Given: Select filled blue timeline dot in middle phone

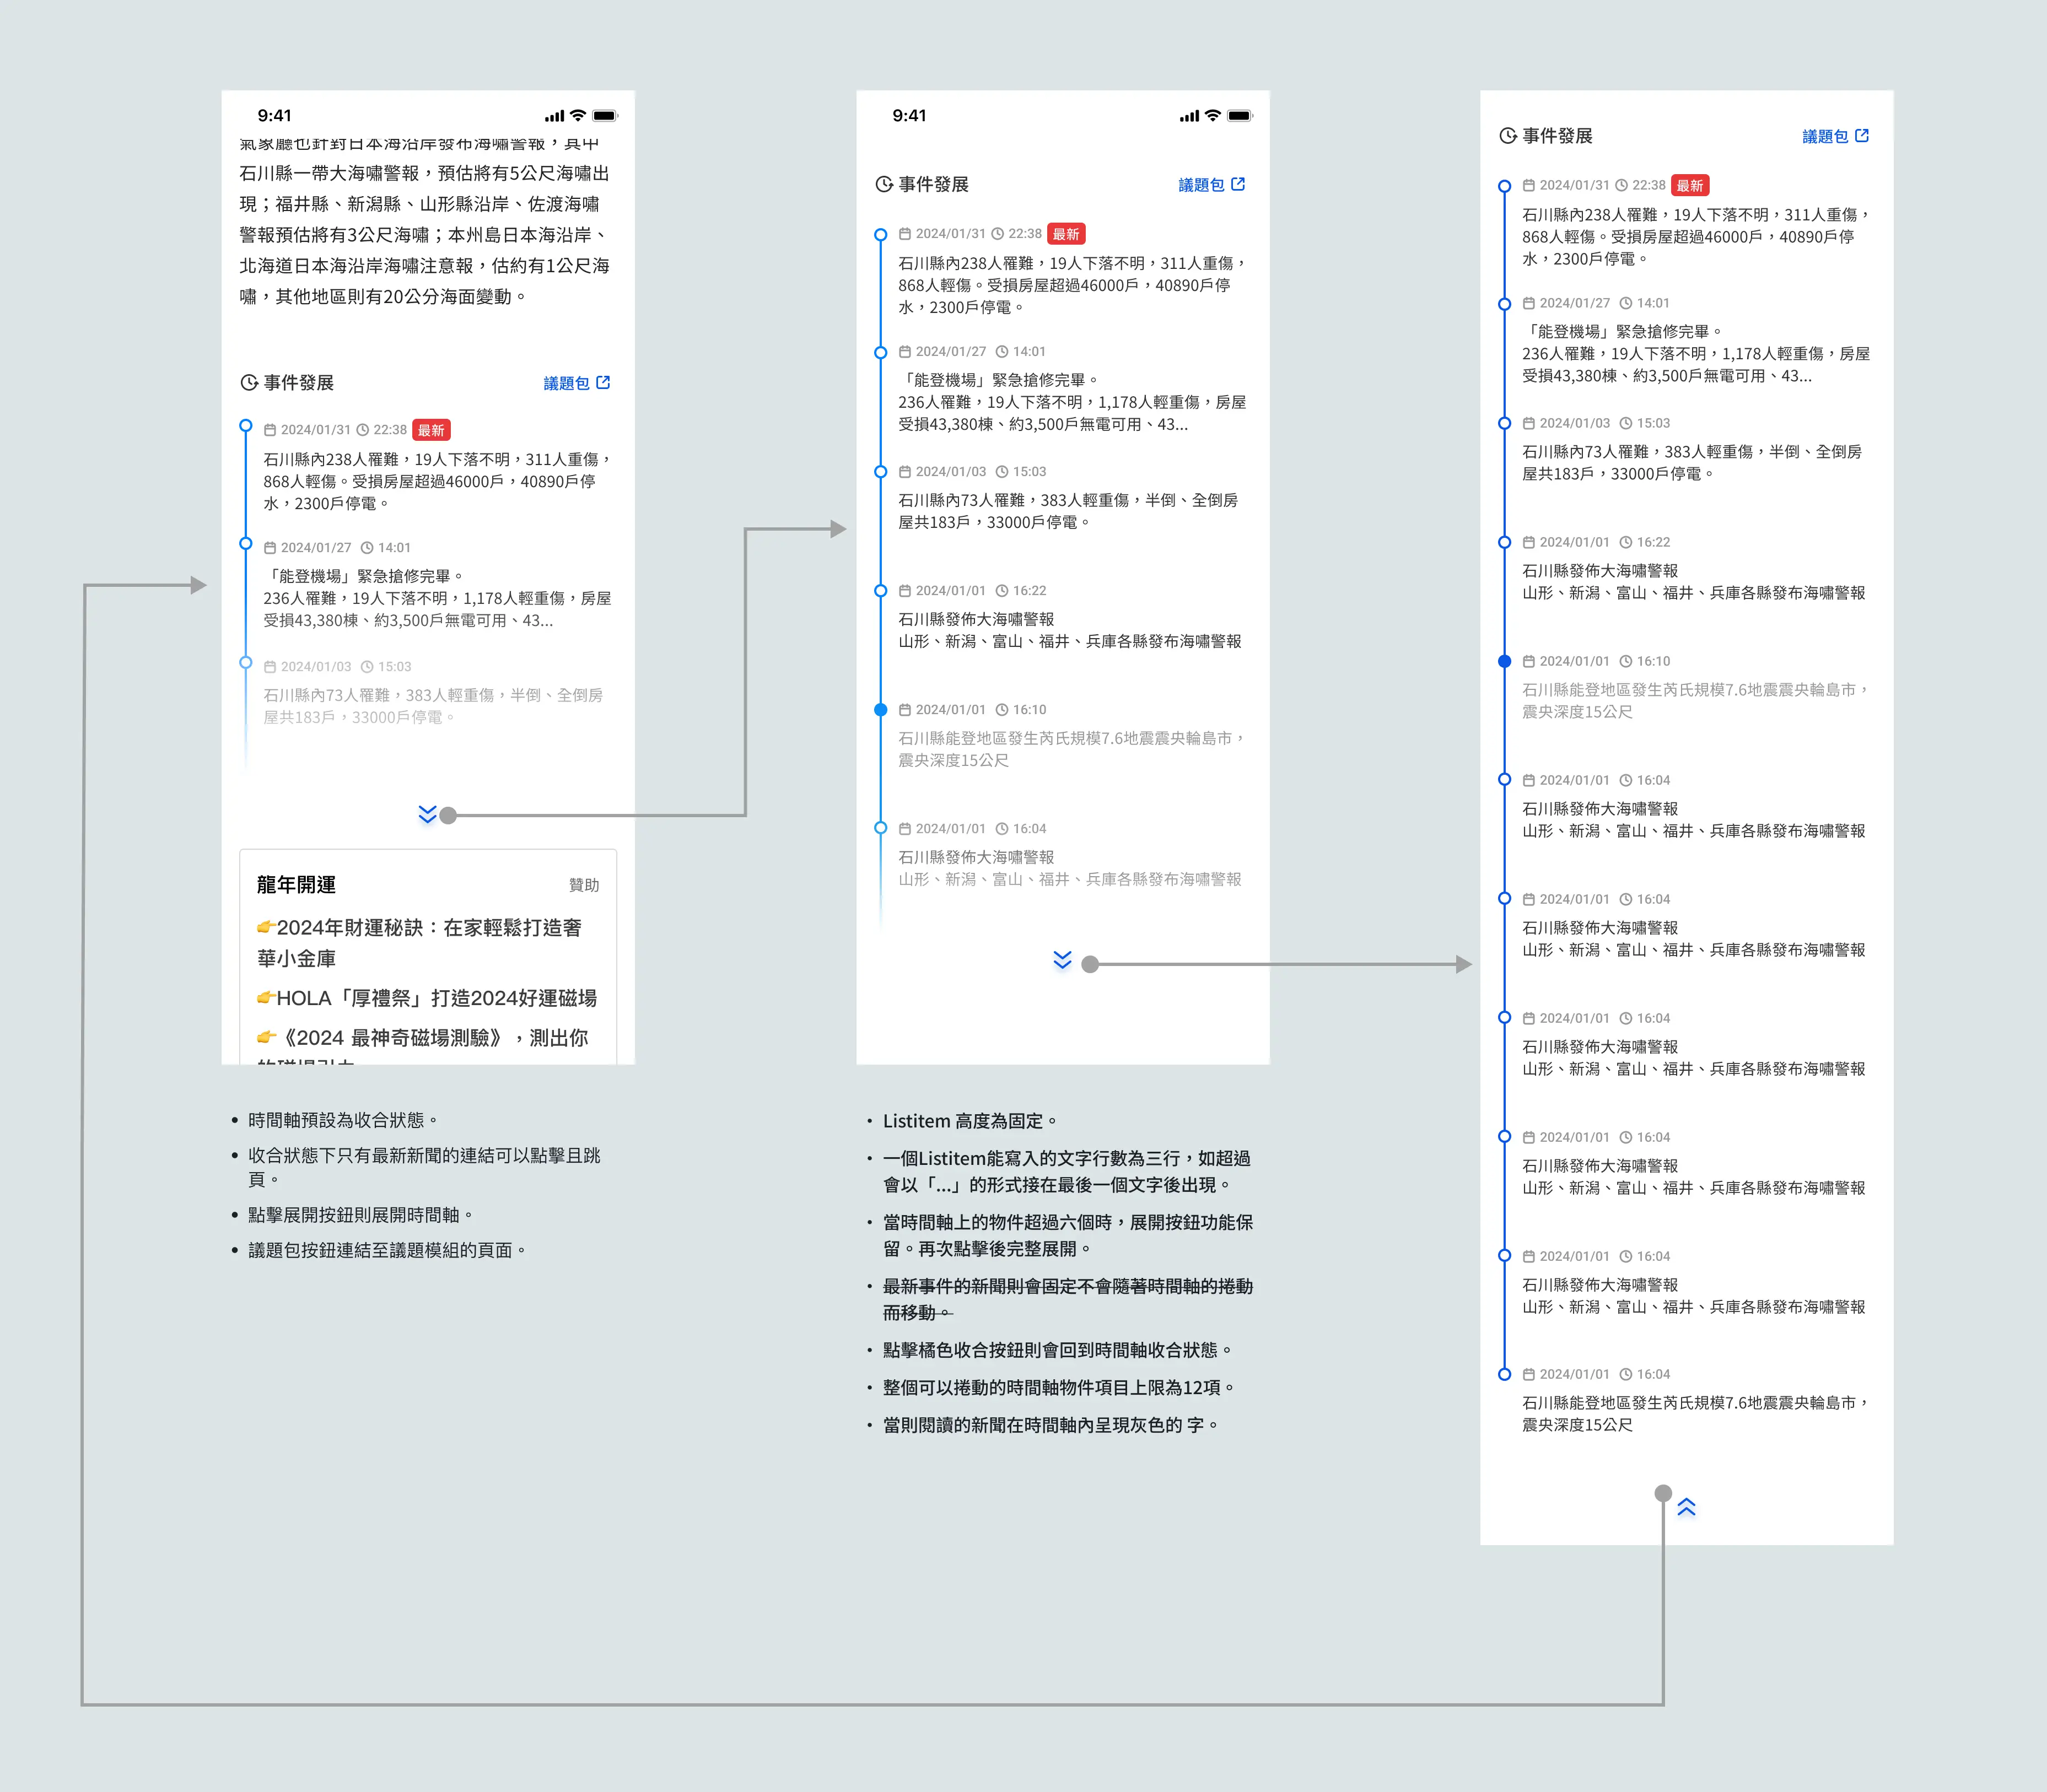Looking at the screenshot, I should pos(880,710).
